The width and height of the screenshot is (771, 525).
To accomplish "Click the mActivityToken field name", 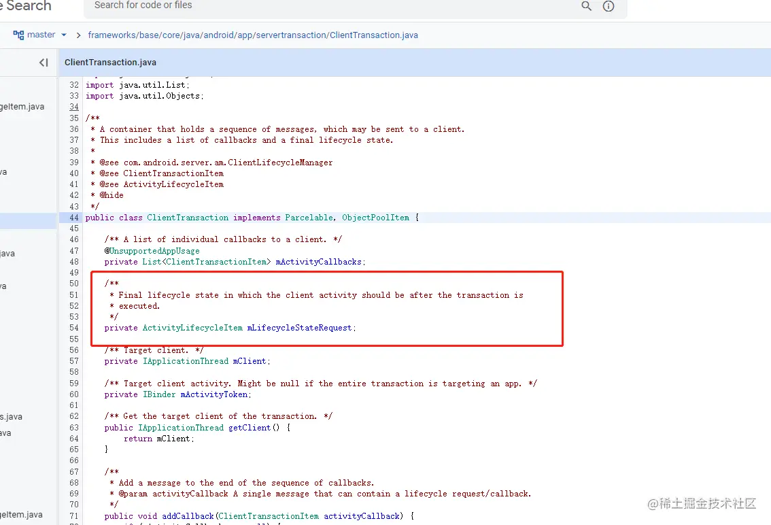I will pos(214,394).
